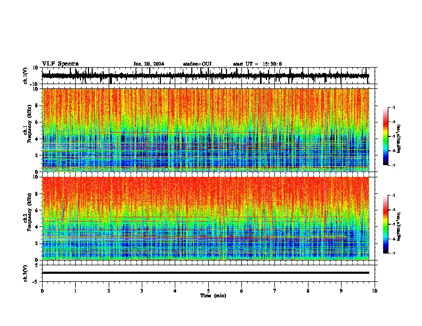Image resolution: width=422 pixels, height=326 pixels.
Task: Click the "-3" label of ch.2 colorbar
Action: click(393, 195)
